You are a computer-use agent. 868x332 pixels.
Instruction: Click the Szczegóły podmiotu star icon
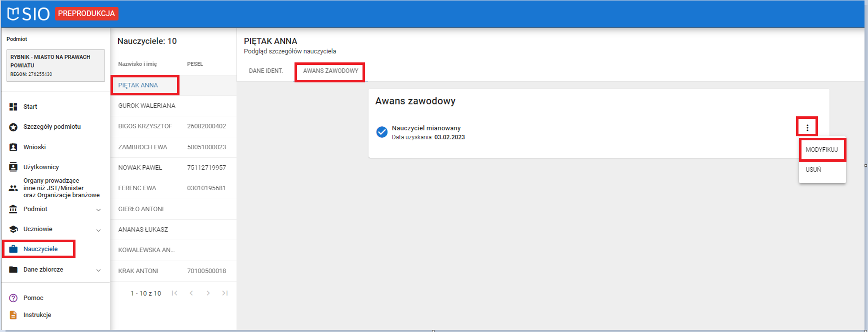13,127
